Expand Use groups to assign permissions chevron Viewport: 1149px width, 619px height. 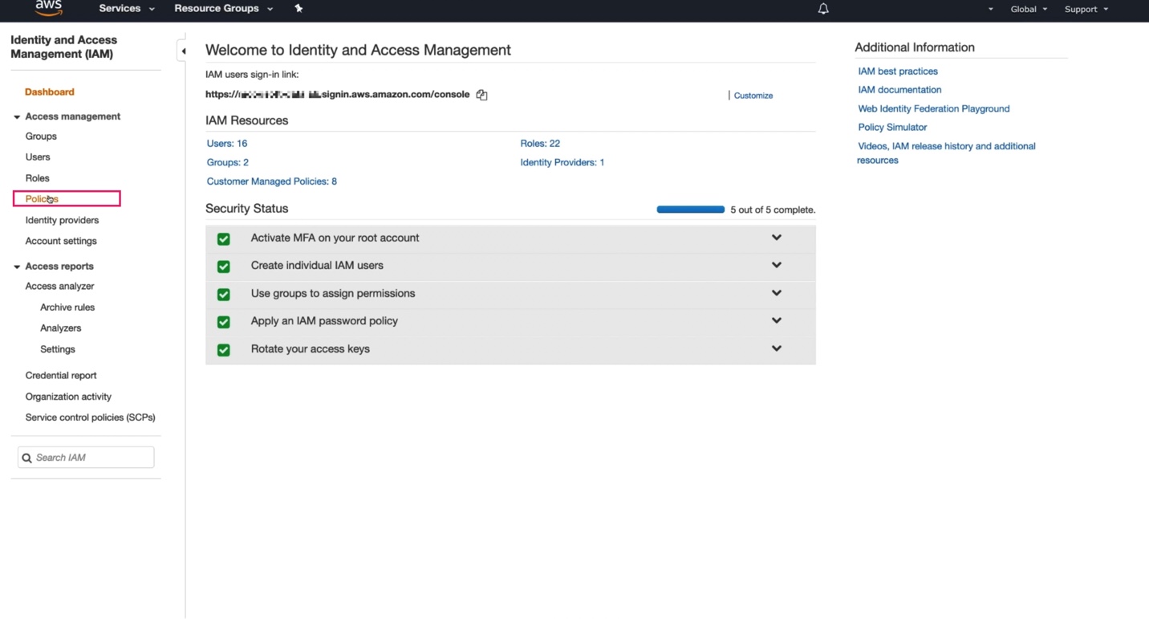coord(777,293)
